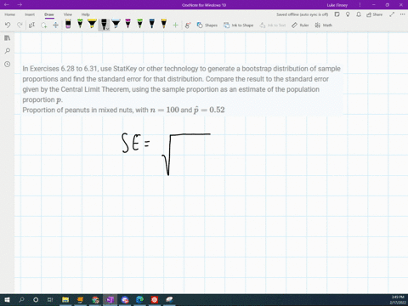The image size is (408, 306).
Task: Pick the Eraser tool
Action: click(68, 24)
